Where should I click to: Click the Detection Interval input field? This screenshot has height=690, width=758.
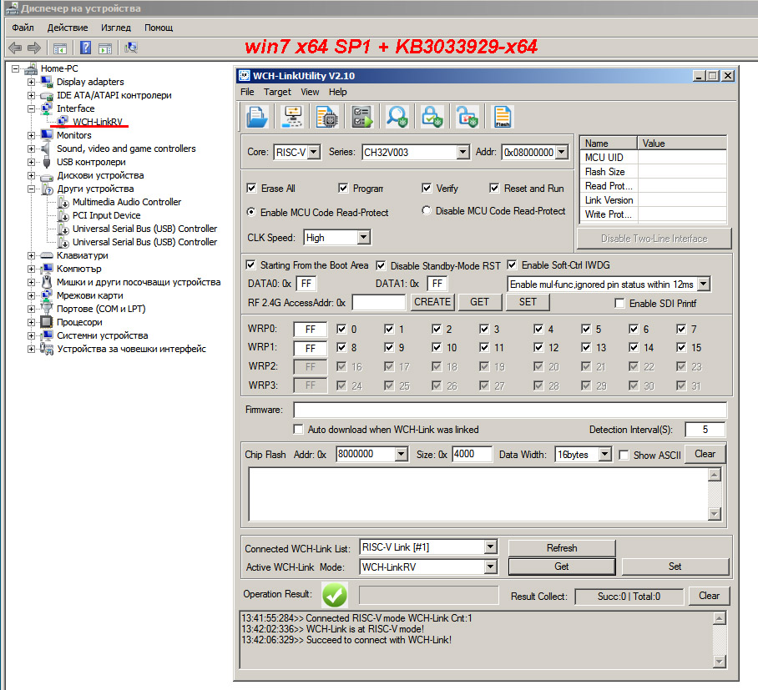[x=705, y=430]
